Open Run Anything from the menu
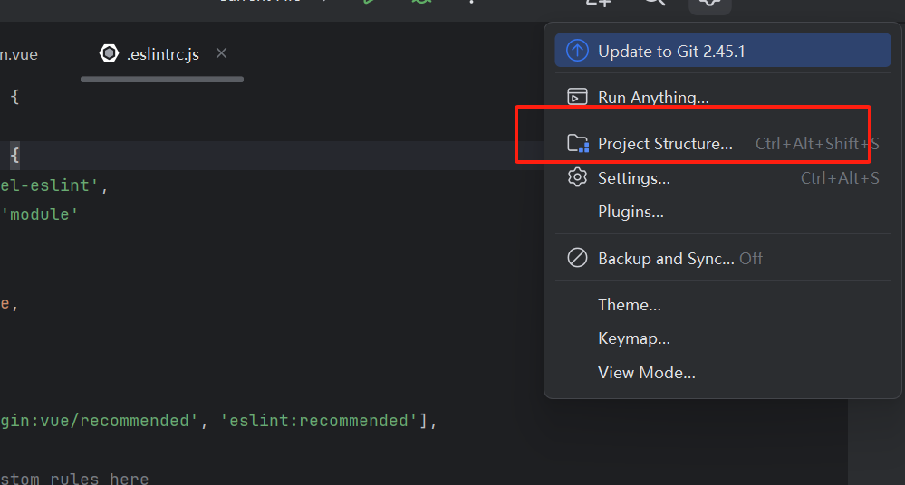The width and height of the screenshot is (905, 485). tap(653, 98)
